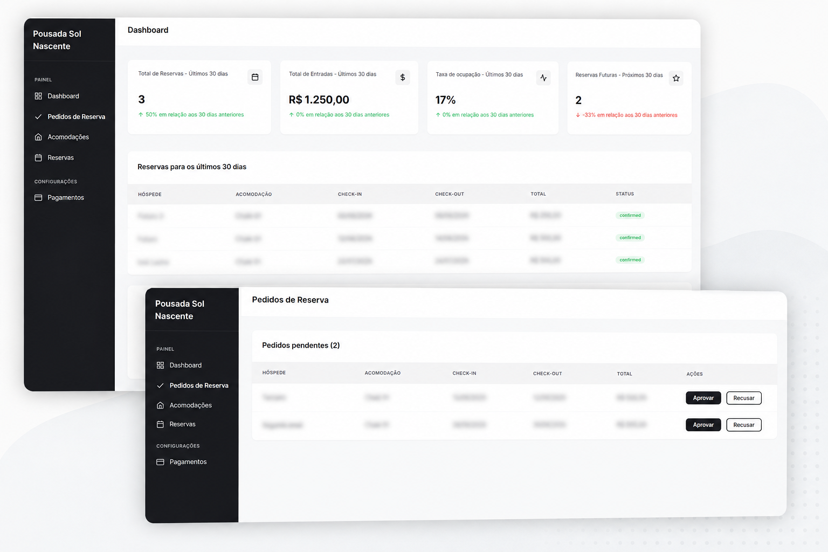Select Pedidos de Reserva label in the front window sidebar
Screen dimensions: 828x552
click(199, 385)
